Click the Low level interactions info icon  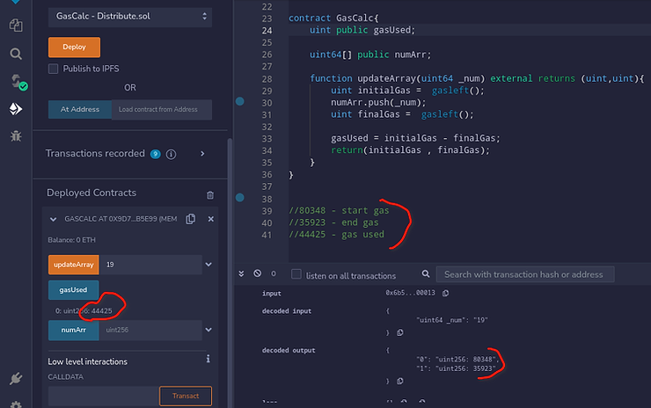pyautogui.click(x=208, y=360)
